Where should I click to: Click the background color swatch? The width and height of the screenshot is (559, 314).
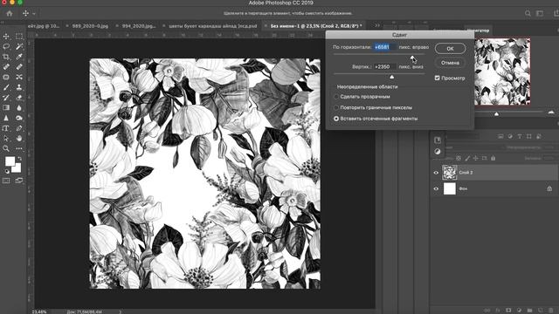[x=17, y=168]
